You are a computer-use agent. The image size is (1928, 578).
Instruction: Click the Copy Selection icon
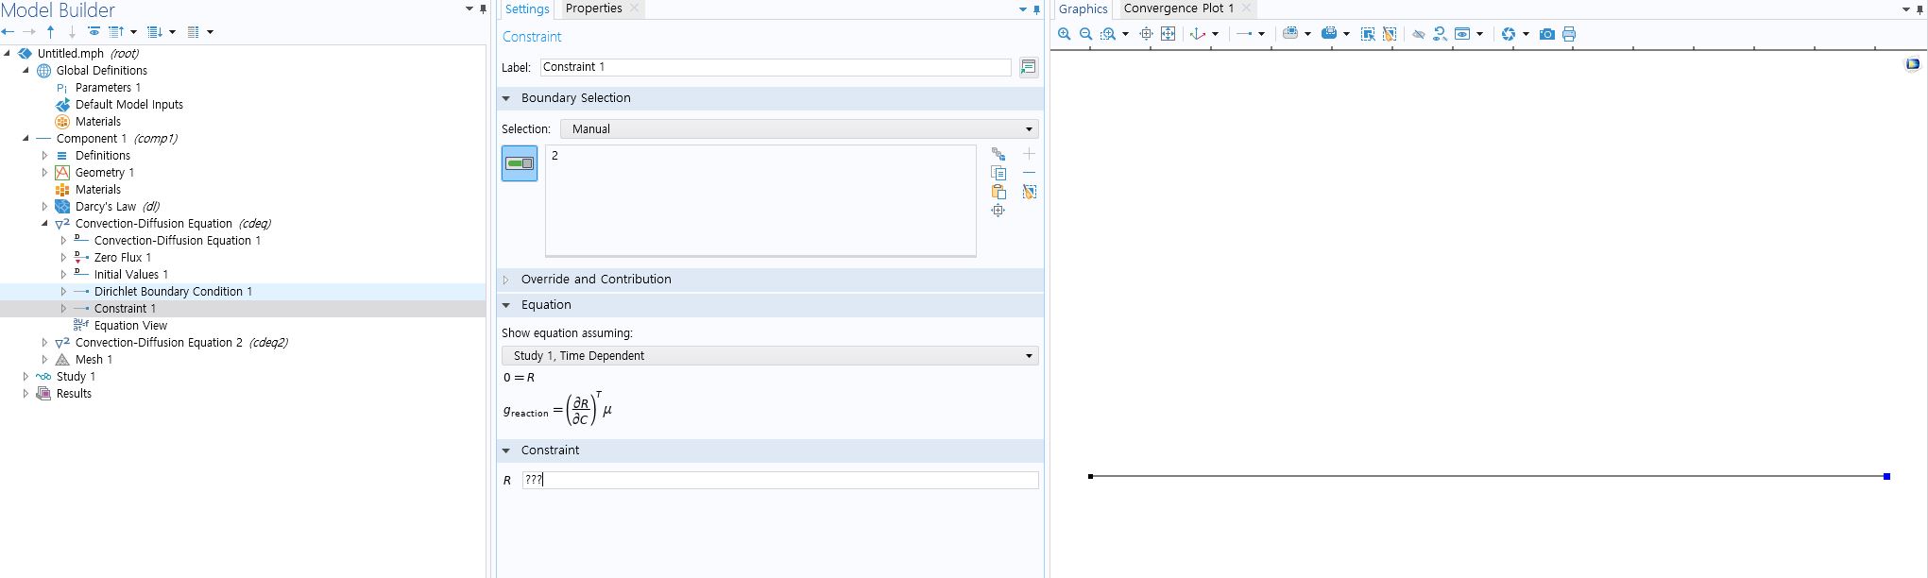pyautogui.click(x=998, y=173)
